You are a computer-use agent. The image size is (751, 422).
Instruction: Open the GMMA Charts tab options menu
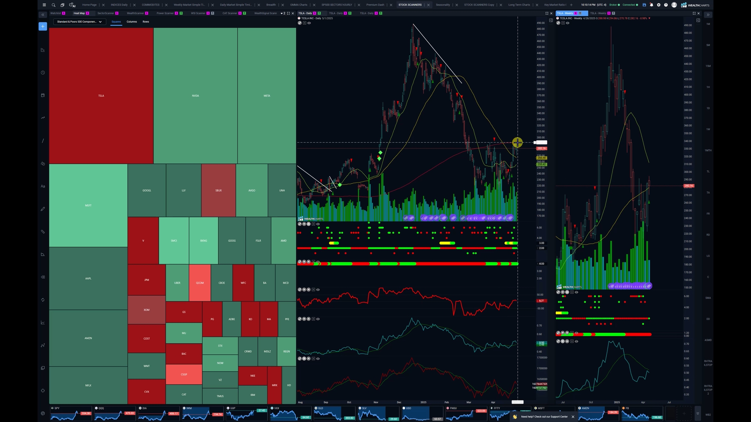(310, 5)
